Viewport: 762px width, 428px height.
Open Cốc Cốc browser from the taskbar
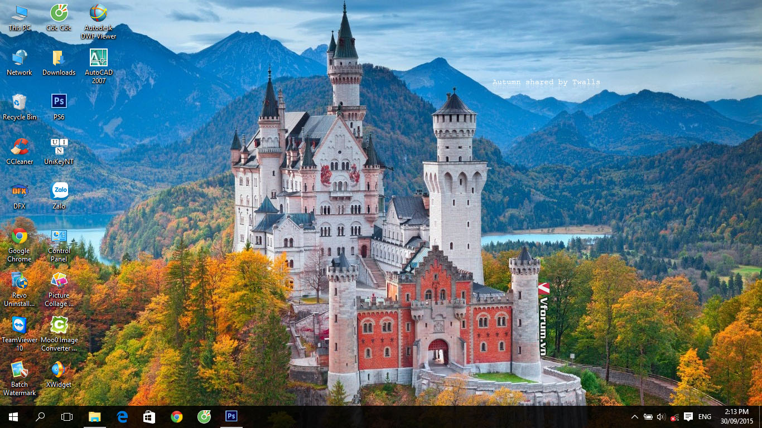point(204,417)
